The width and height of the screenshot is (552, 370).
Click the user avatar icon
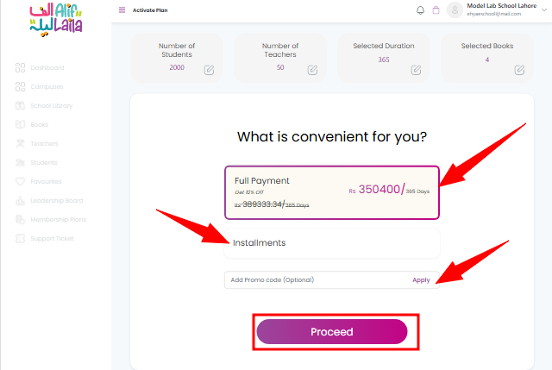[455, 9]
